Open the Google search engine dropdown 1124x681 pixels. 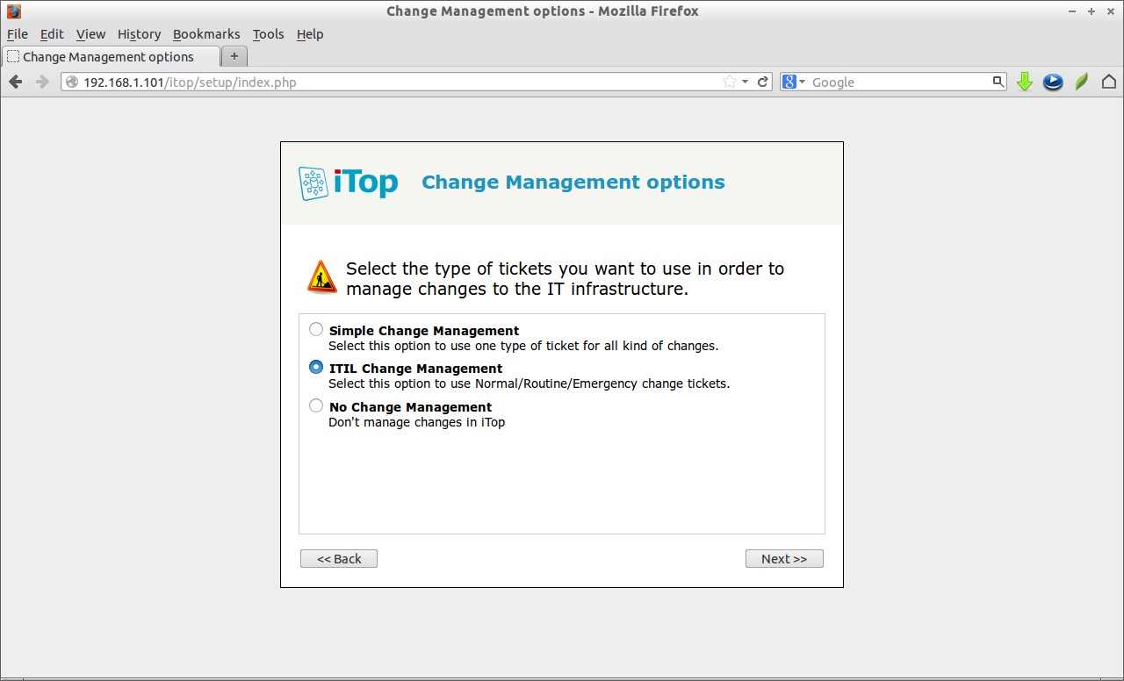click(793, 82)
